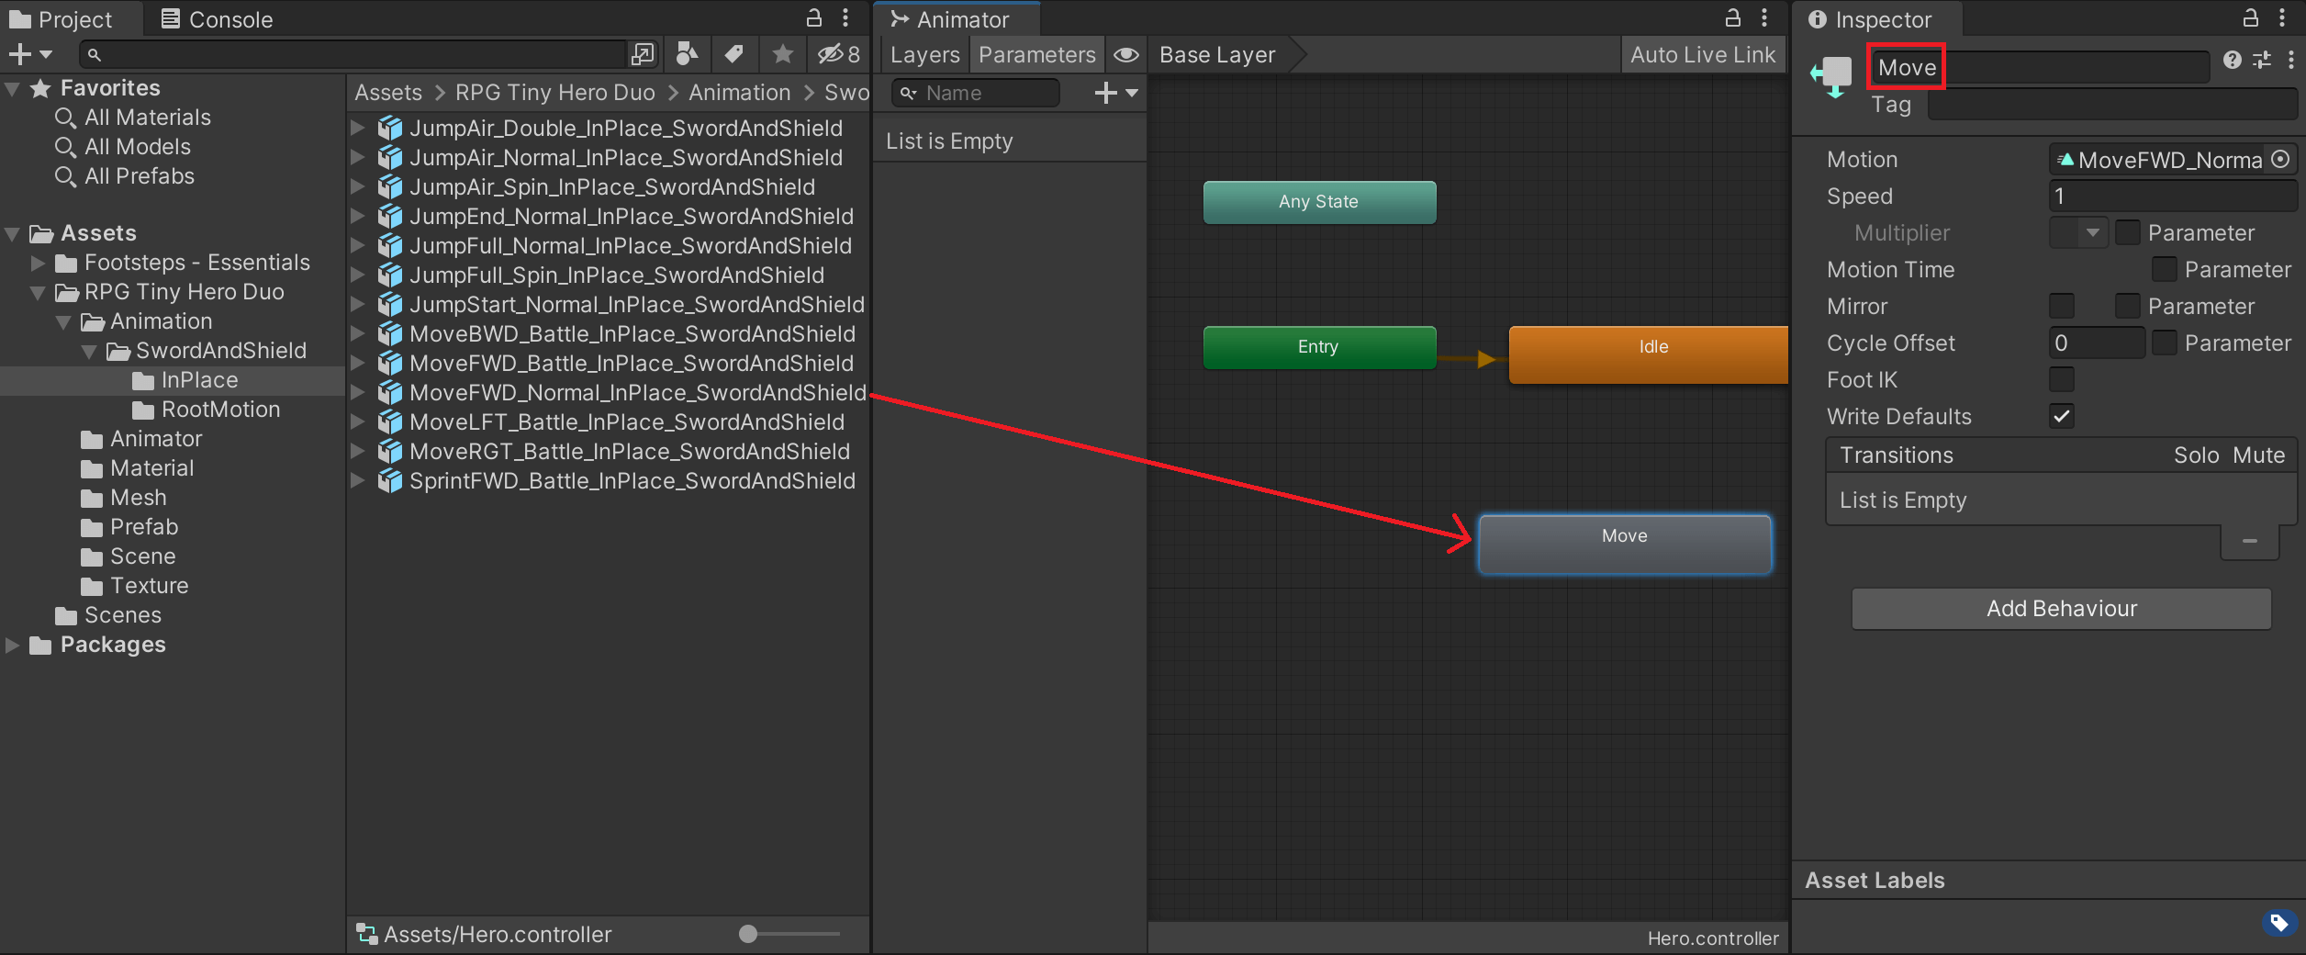2306x955 pixels.
Task: Click the Inspector presets slider icon
Action: [2262, 60]
